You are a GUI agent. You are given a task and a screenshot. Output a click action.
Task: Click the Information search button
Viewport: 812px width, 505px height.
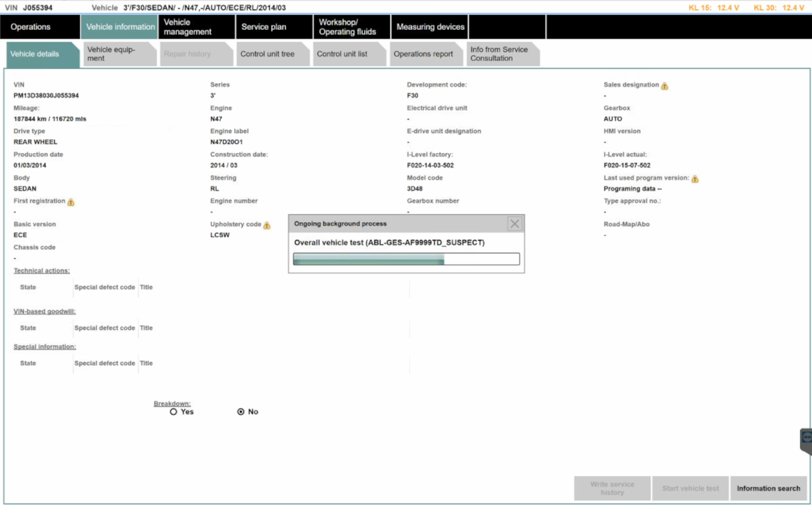click(769, 489)
